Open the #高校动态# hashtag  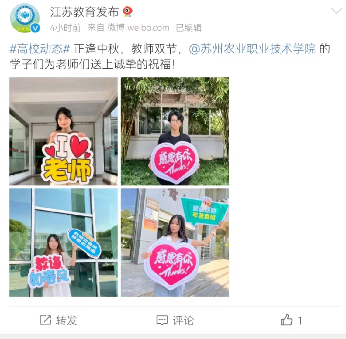pyautogui.click(x=40, y=49)
